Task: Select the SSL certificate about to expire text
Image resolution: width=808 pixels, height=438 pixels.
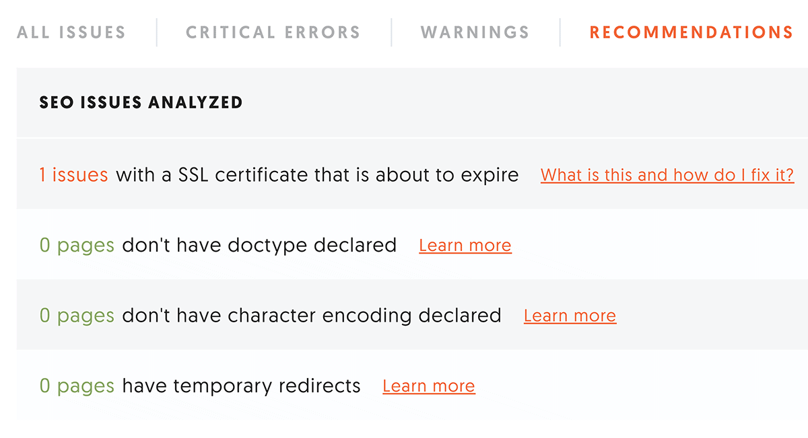Action: [318, 176]
